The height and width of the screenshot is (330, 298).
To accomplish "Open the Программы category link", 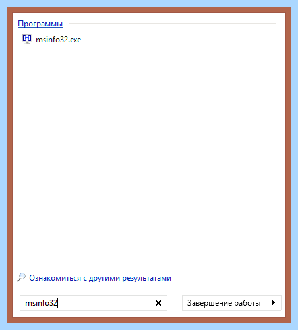I will point(40,24).
